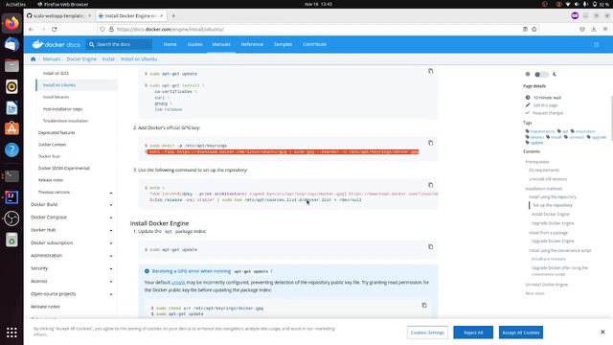Click the requirements tag

click(542, 131)
